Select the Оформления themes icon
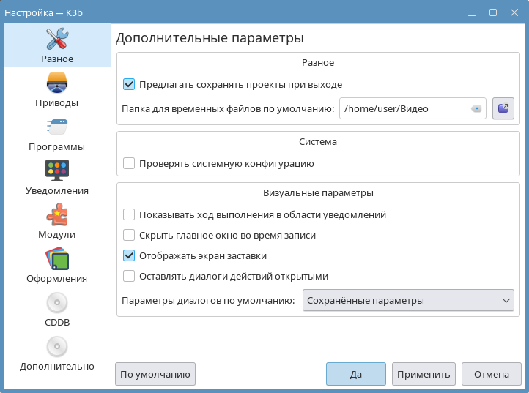 tap(56, 258)
